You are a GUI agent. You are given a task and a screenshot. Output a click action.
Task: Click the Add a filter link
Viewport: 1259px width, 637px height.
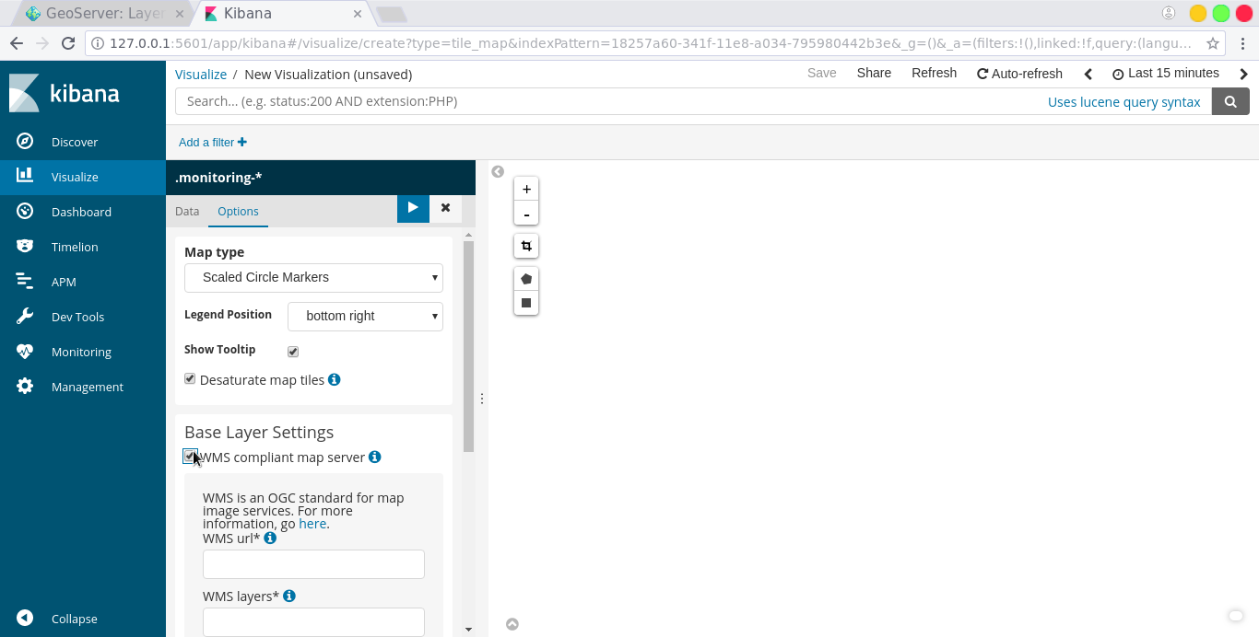point(213,143)
